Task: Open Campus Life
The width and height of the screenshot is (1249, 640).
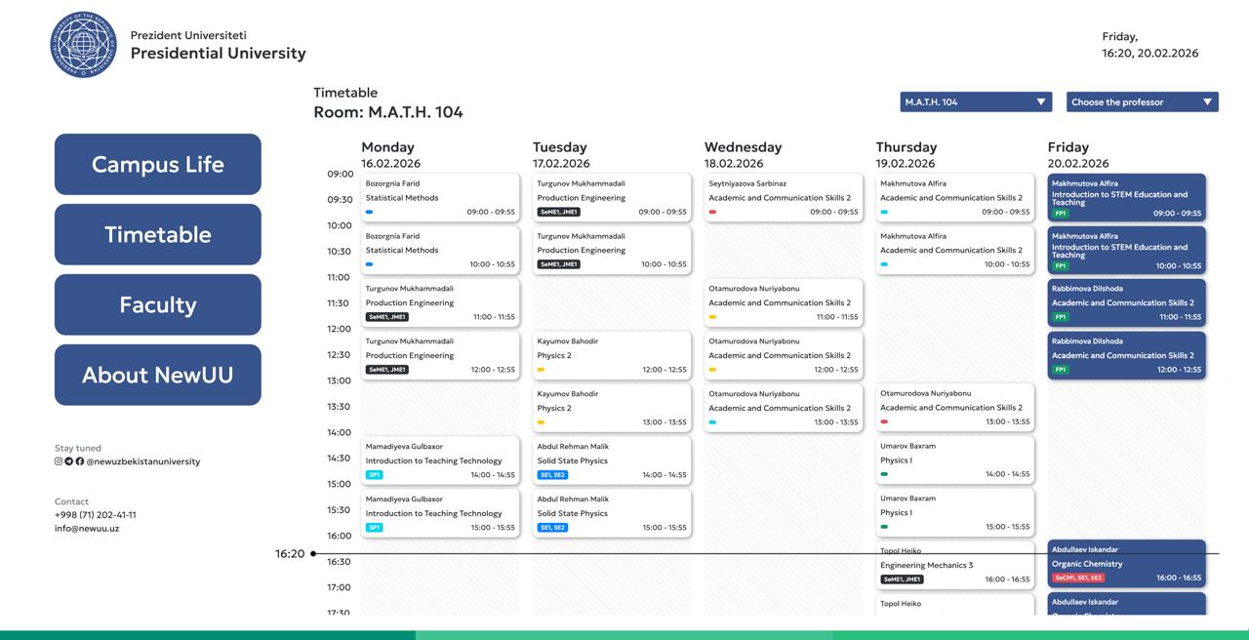Action: pos(157,164)
